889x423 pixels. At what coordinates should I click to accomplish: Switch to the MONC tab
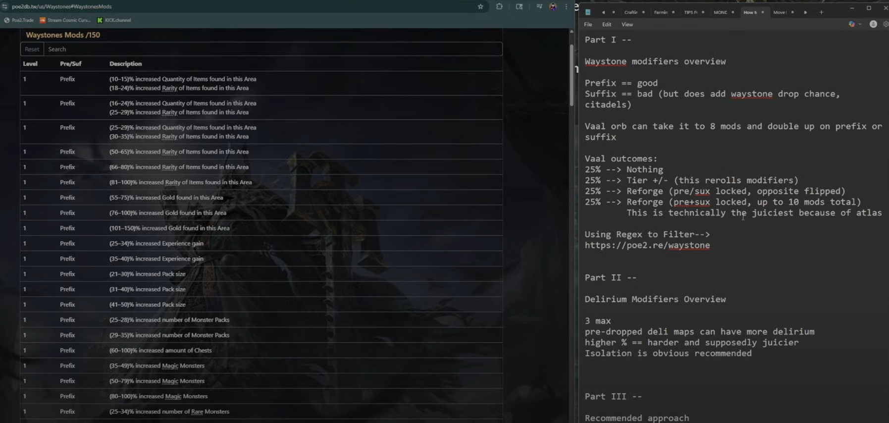click(x=720, y=12)
